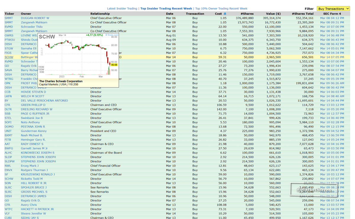The image size is (355, 219).
Task: Open the VLY ticker link
Action: (7, 213)
